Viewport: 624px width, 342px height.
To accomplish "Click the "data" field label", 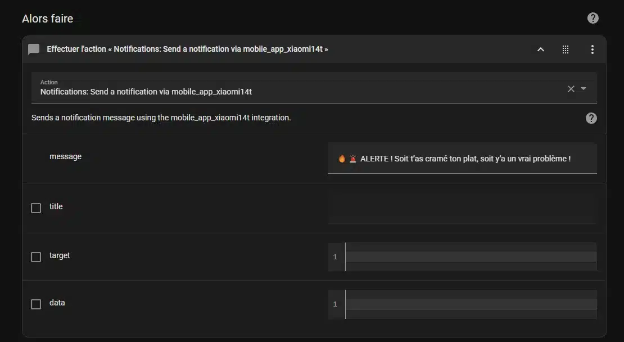I will [57, 303].
